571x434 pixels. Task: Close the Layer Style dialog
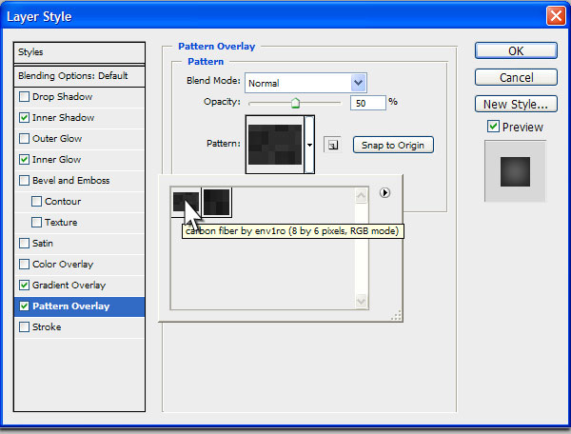[556, 16]
